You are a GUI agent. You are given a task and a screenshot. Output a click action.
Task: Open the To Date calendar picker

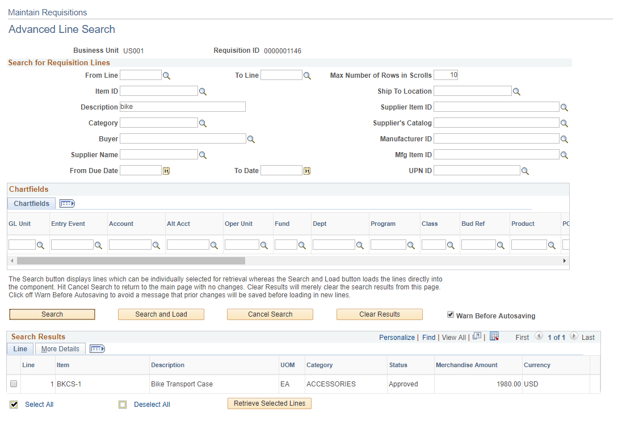pos(306,170)
